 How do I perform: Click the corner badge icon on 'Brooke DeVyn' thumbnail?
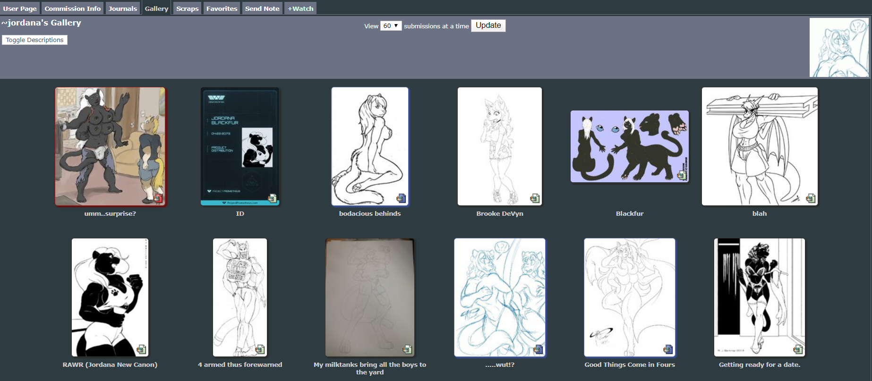click(x=535, y=198)
